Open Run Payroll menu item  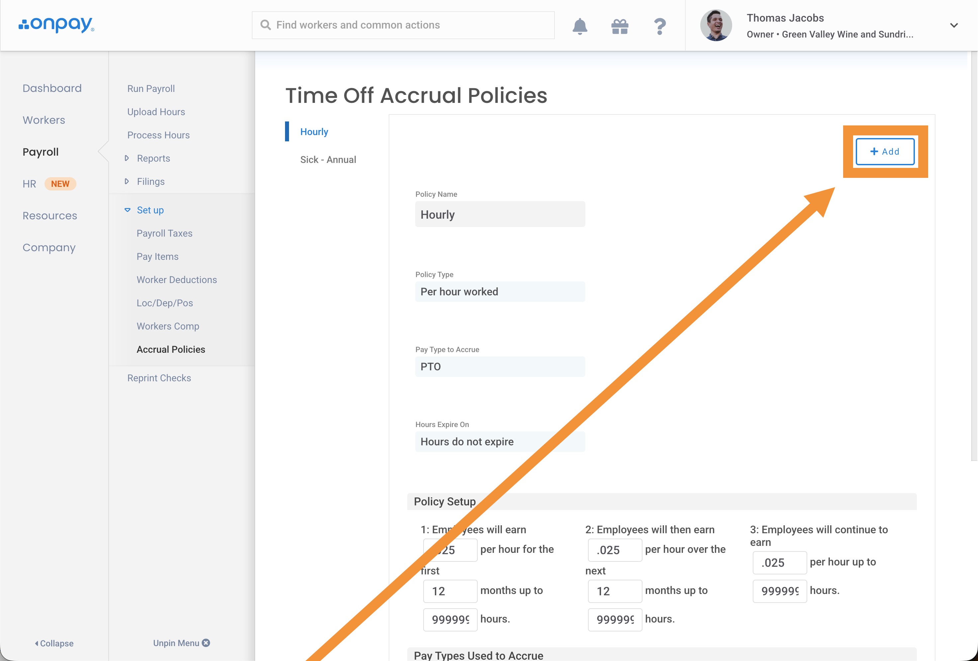(151, 88)
